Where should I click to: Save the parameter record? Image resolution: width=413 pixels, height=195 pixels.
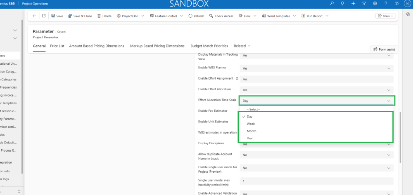click(57, 16)
